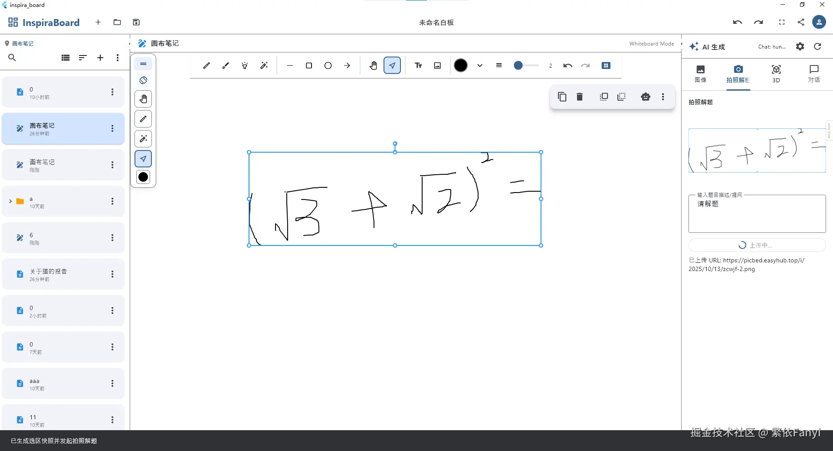
Task: Collapse the 画布笔记 sidebar panel
Action: (x=129, y=44)
